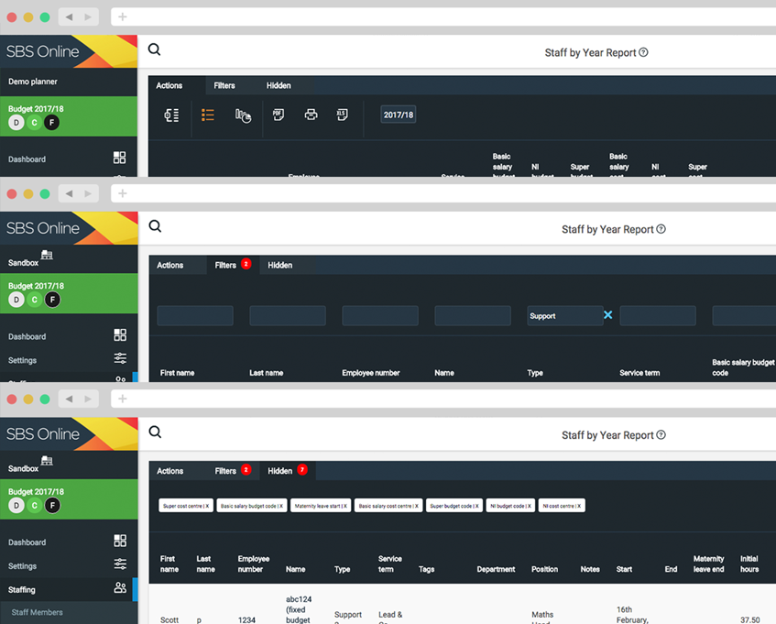776x624 pixels.
Task: Edit the Type filter containing Support
Action: tap(565, 316)
